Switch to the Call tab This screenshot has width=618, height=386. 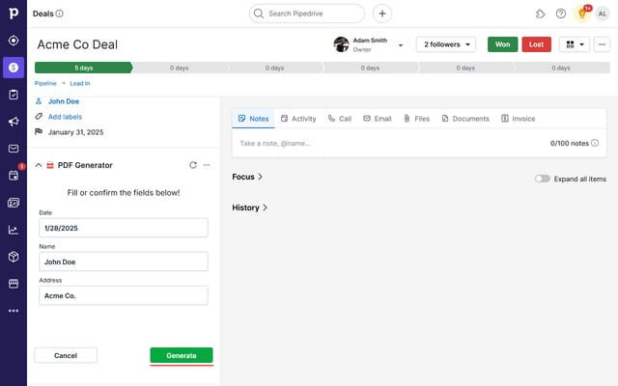340,119
